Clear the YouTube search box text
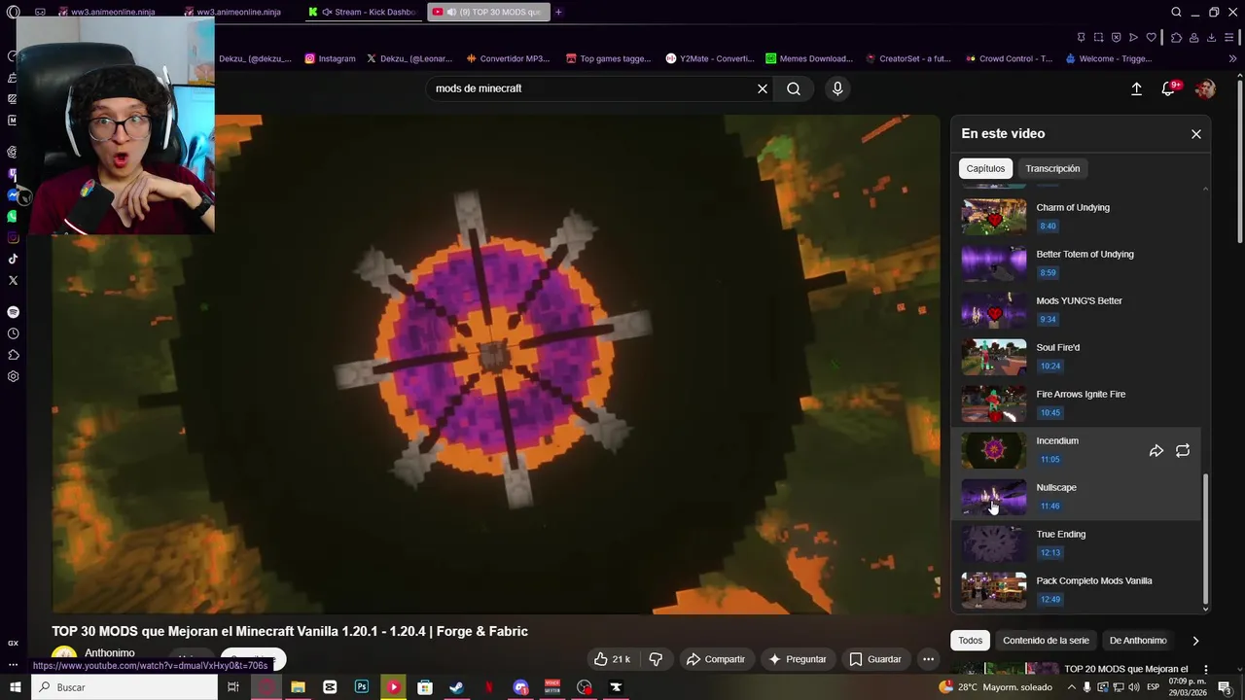The height and width of the screenshot is (700, 1245). tap(763, 88)
